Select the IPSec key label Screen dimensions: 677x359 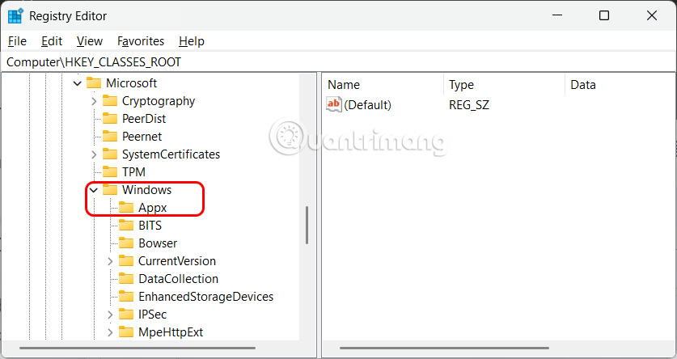pyautogui.click(x=152, y=314)
